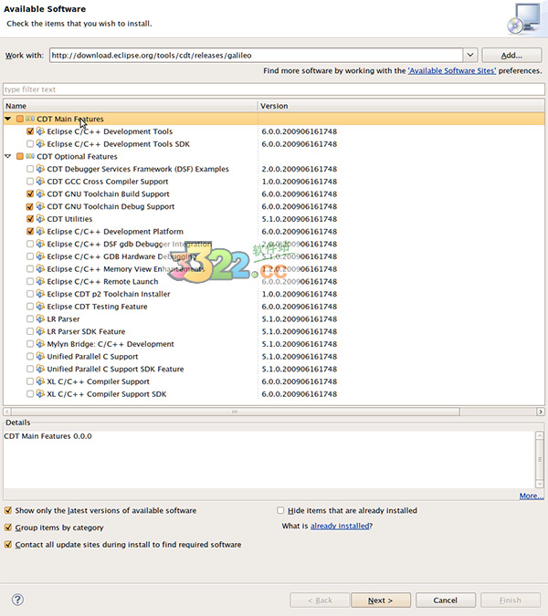548x616 pixels.
Task: Click the Next > button
Action: [381, 600]
